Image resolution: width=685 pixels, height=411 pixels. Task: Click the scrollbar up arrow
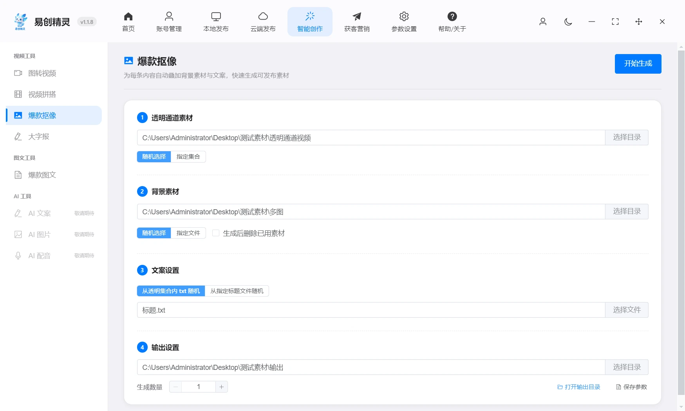tap(681, 46)
